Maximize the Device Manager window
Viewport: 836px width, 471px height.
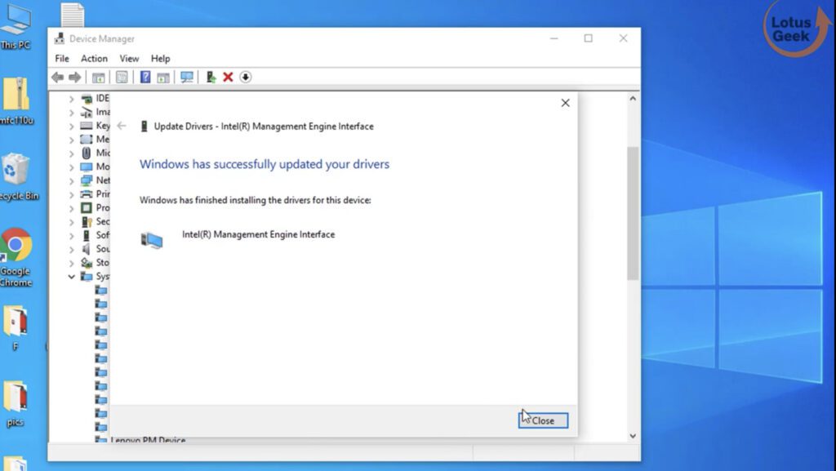(588, 38)
